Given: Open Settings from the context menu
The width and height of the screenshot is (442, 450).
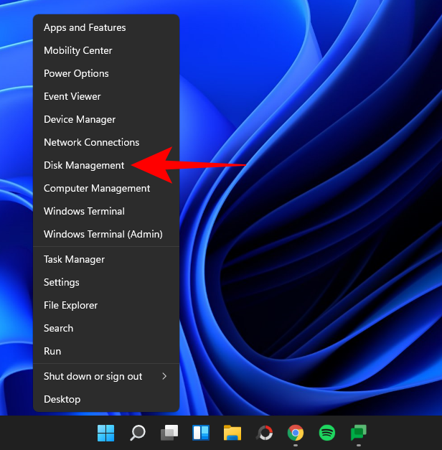Looking at the screenshot, I should pyautogui.click(x=62, y=282).
